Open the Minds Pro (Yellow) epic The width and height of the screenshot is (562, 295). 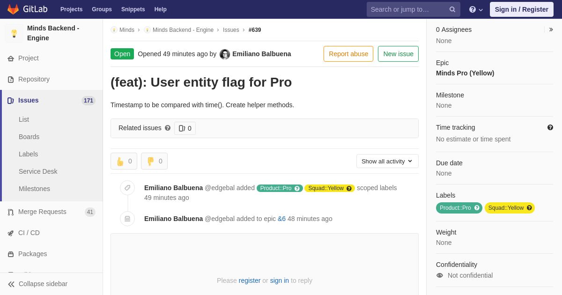[465, 73]
